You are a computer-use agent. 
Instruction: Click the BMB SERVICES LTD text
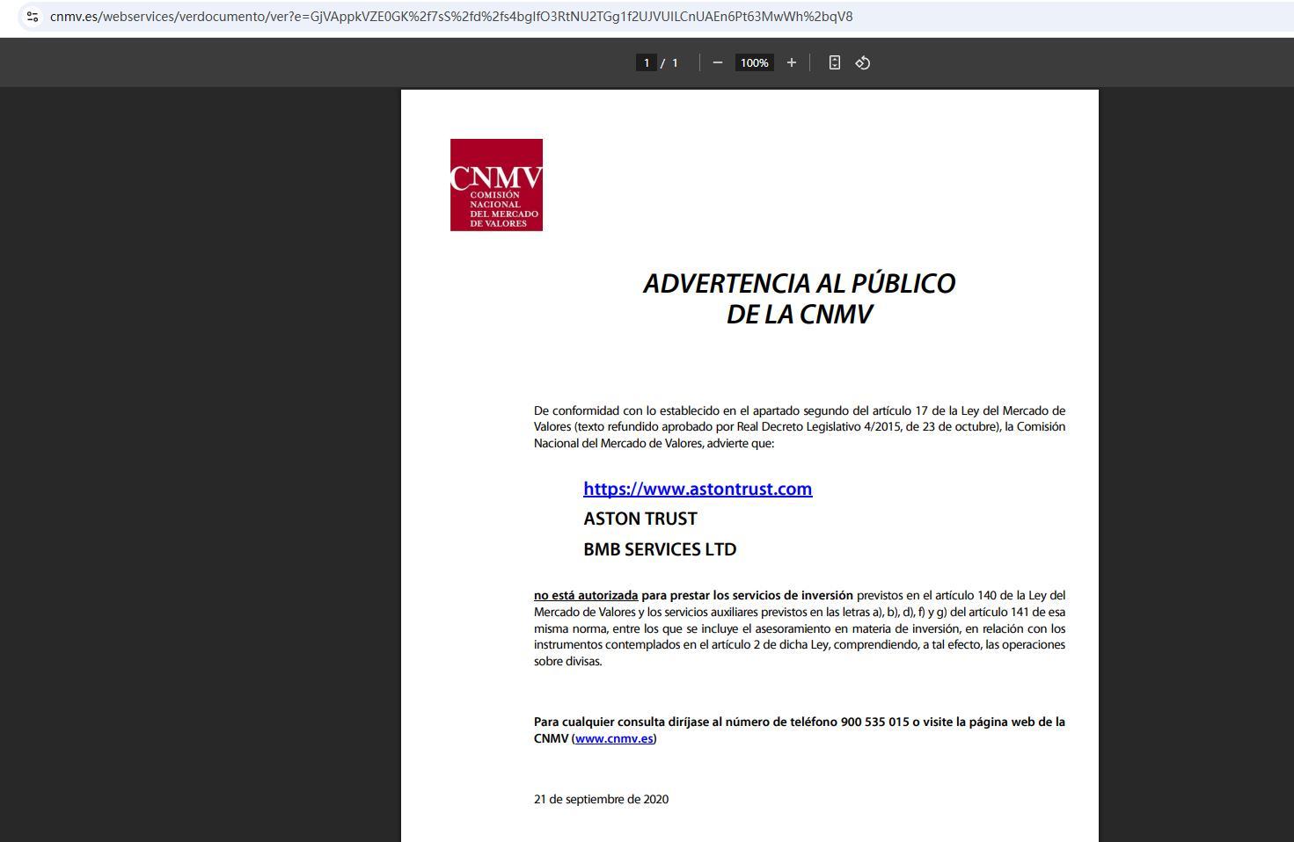(660, 549)
